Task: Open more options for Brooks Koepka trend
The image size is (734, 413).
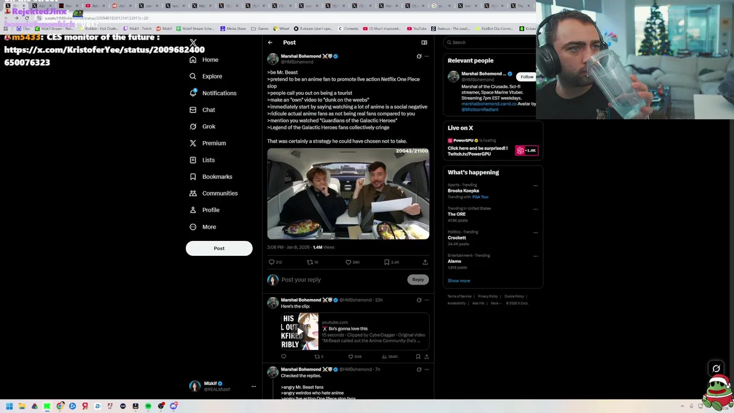Action: 536,186
